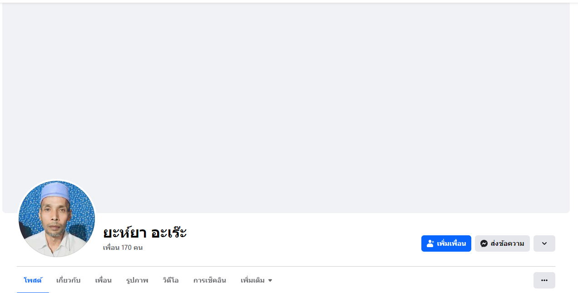The width and height of the screenshot is (578, 293).
Task: Click the Messenger icon in the message button
Action: (x=484, y=243)
